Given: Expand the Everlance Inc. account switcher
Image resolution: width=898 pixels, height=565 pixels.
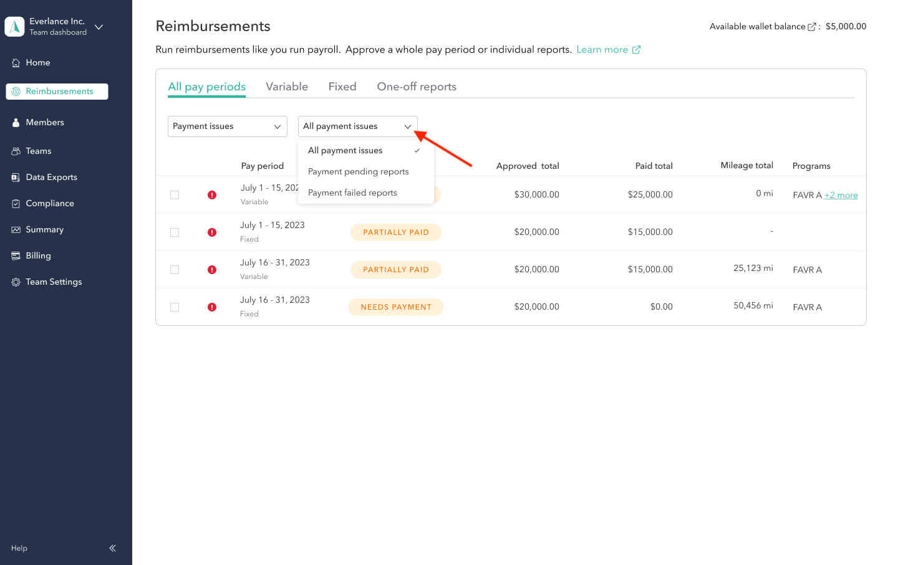Looking at the screenshot, I should pos(98,27).
